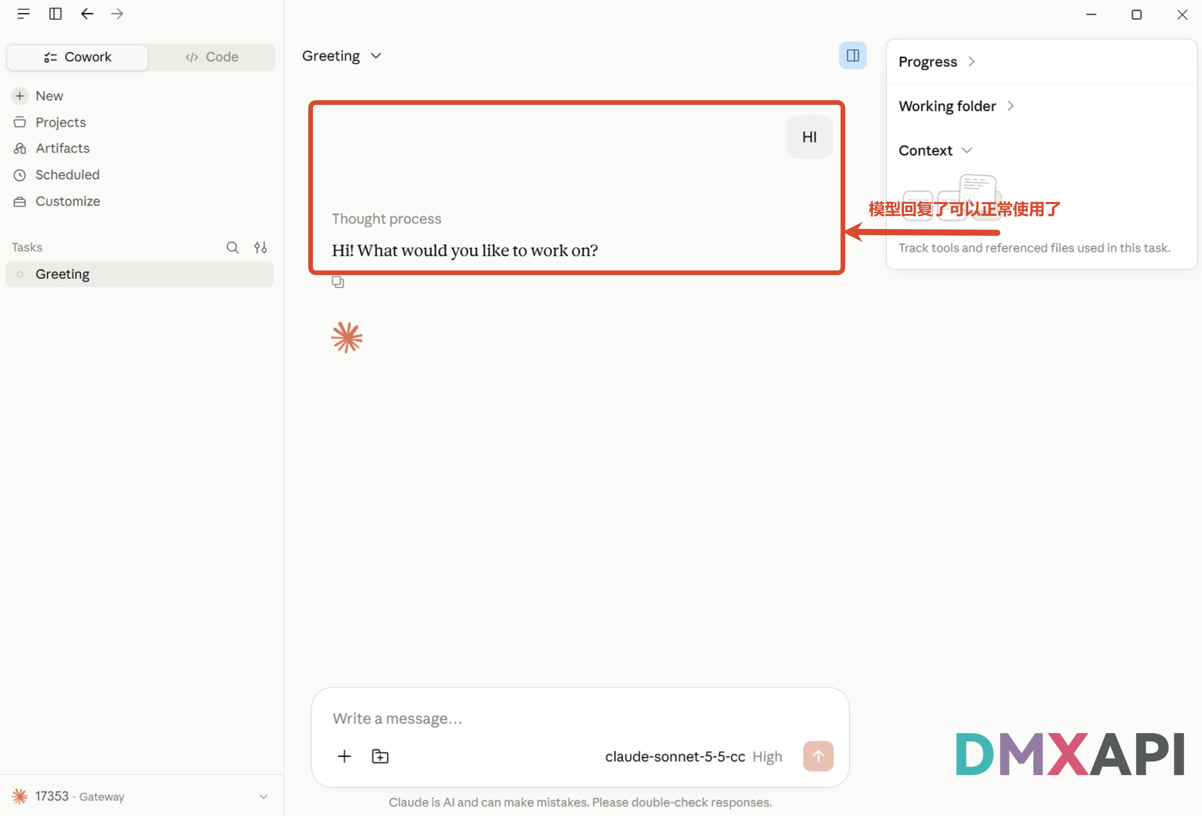
Task: Collapse the Context section
Action: pyautogui.click(x=935, y=151)
